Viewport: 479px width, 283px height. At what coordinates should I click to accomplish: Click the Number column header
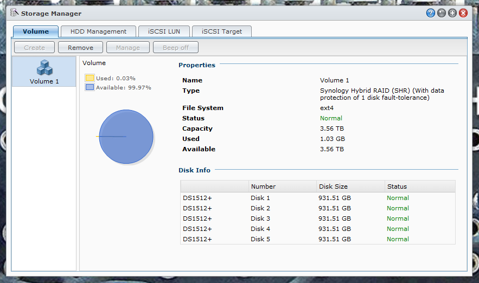(282, 186)
